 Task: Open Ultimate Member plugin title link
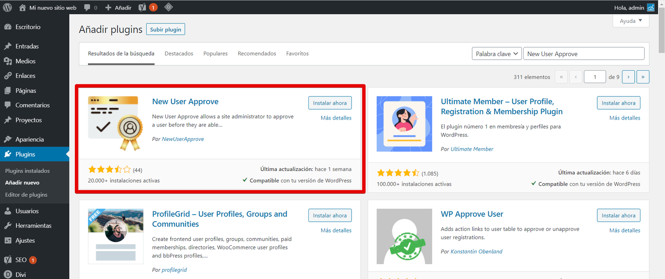click(502, 107)
